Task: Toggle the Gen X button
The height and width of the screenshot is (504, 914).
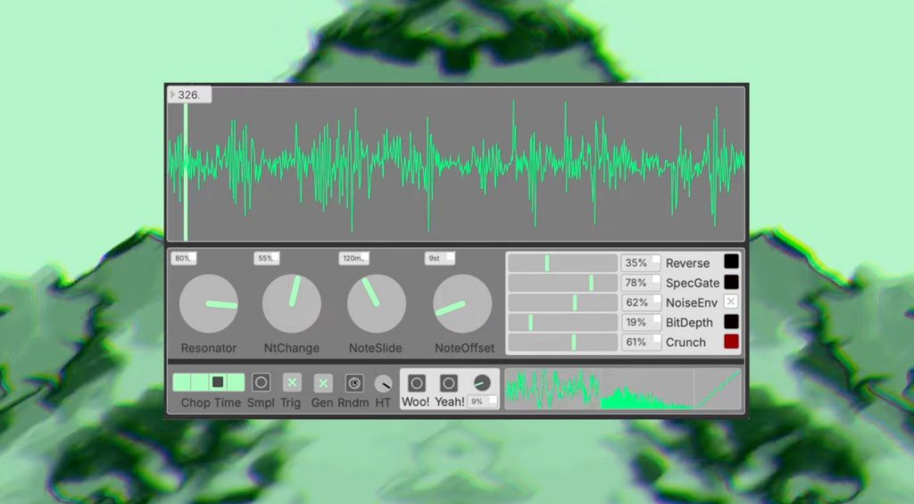Action: (x=323, y=383)
